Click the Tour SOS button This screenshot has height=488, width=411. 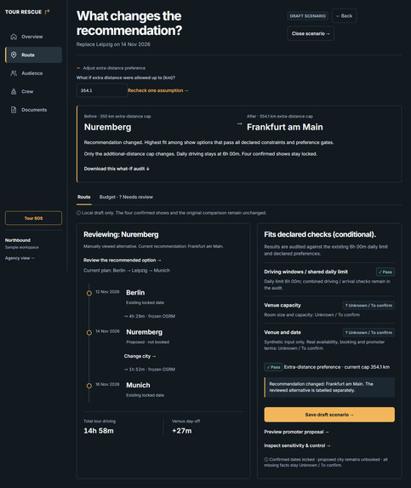pyautogui.click(x=33, y=218)
